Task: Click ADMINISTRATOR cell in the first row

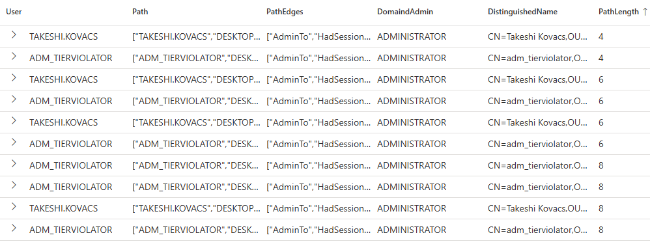Action: pyautogui.click(x=412, y=36)
